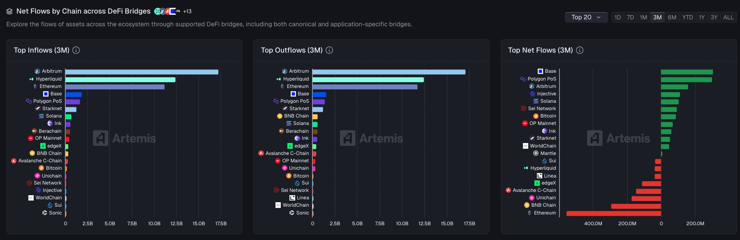Click the Ethereum label in Top Outflows
Viewport: 740px width, 240px height.
(298, 86)
